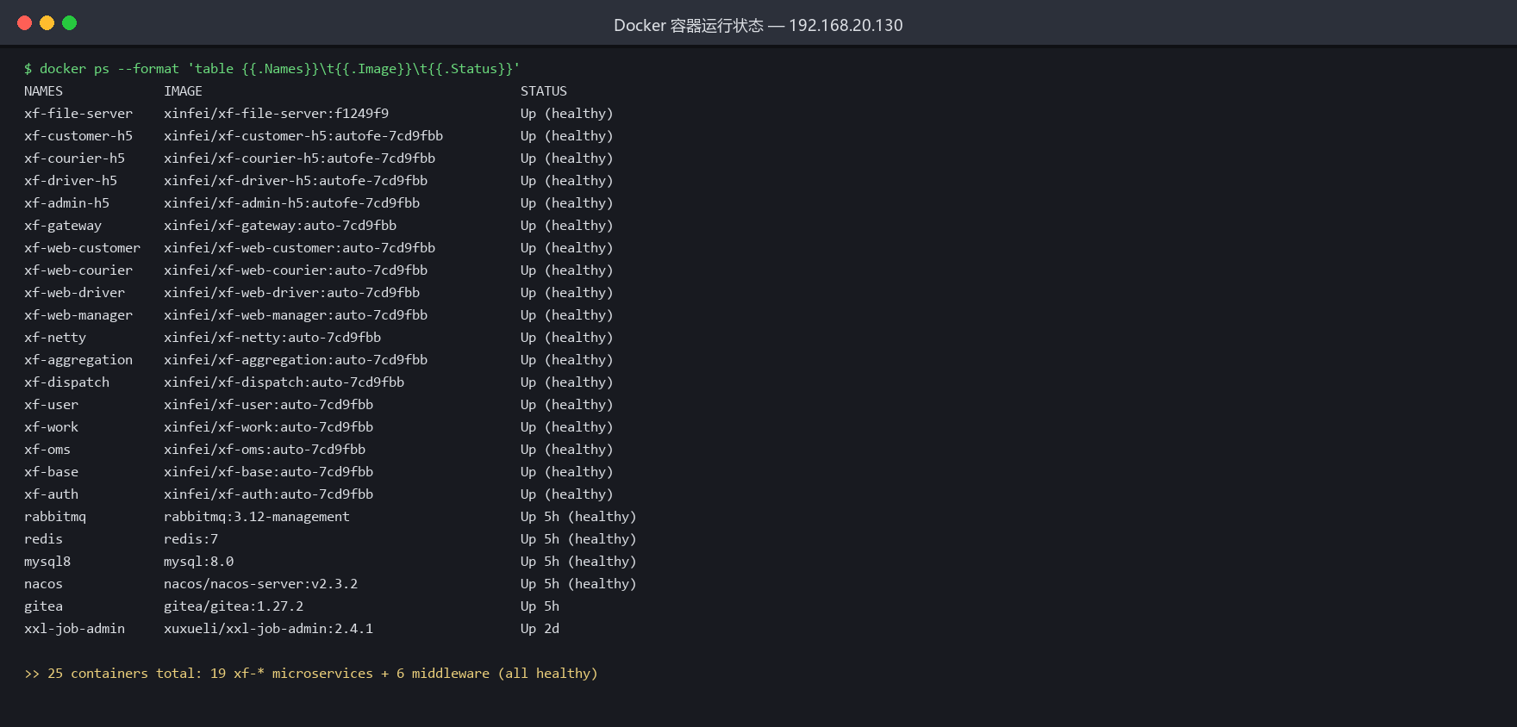Select image xinfei/xf-file-server:f1249f9
This screenshot has height=727, width=1517.
277,114
